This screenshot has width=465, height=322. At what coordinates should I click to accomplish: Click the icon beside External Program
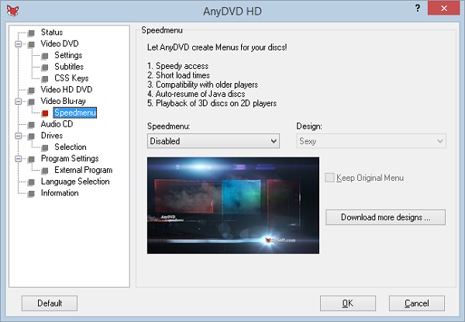[45, 171]
